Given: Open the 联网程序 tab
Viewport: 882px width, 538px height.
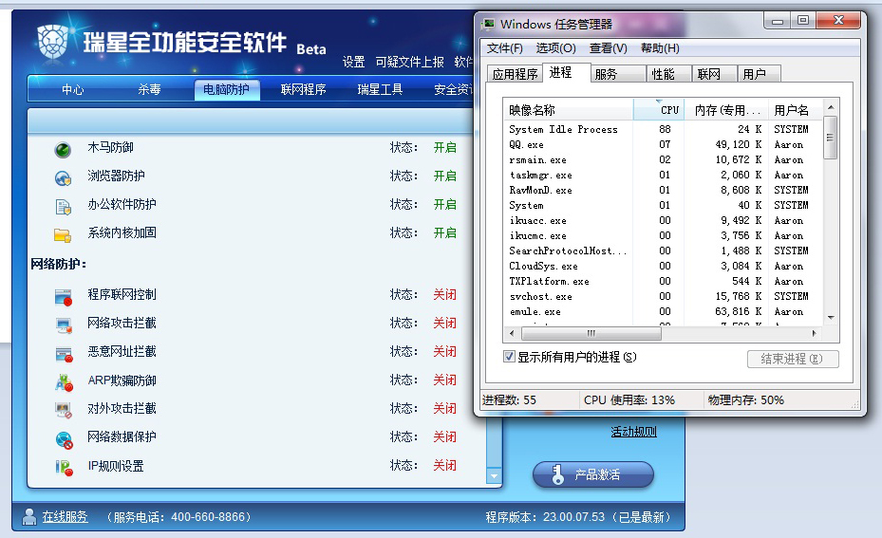Looking at the screenshot, I should (303, 89).
